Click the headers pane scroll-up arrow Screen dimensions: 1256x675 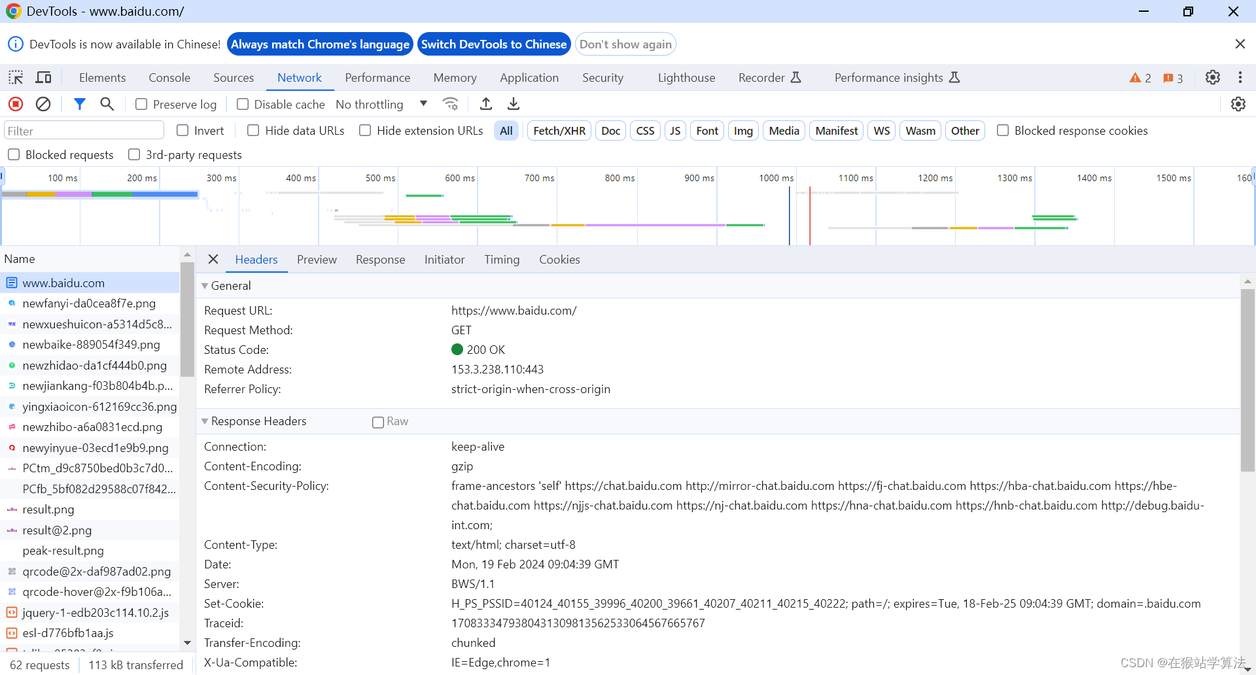1247,281
